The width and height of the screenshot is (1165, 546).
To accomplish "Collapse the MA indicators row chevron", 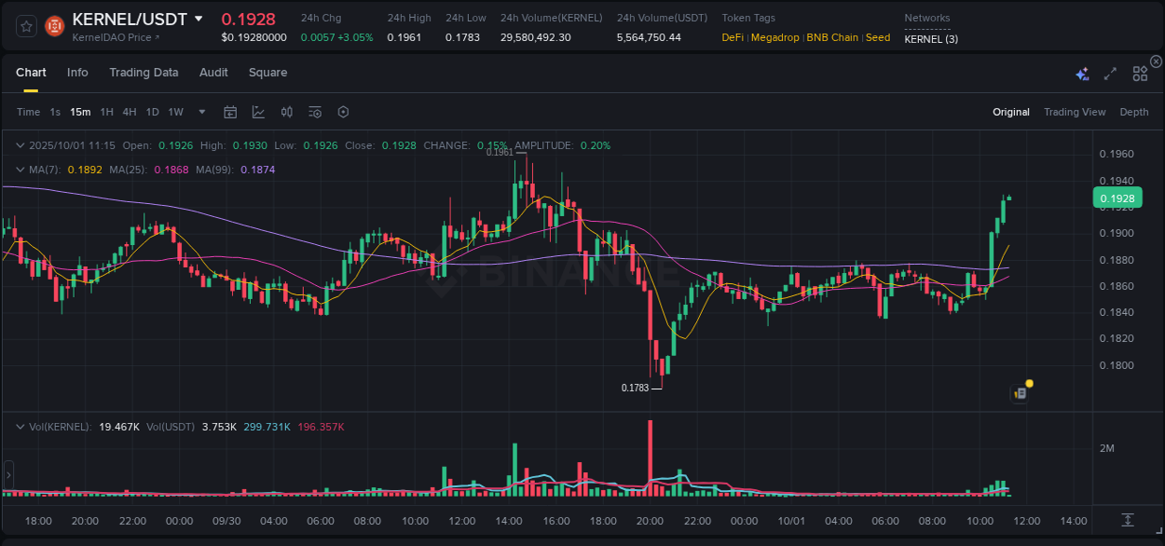I will pos(20,170).
